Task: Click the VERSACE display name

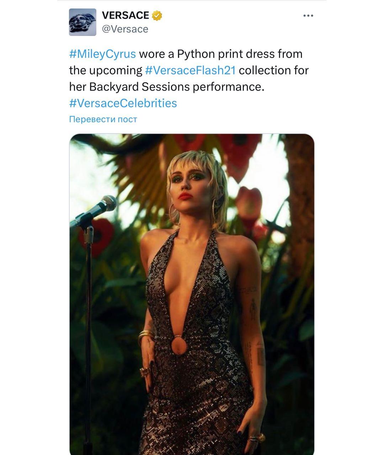Action: 125,15
